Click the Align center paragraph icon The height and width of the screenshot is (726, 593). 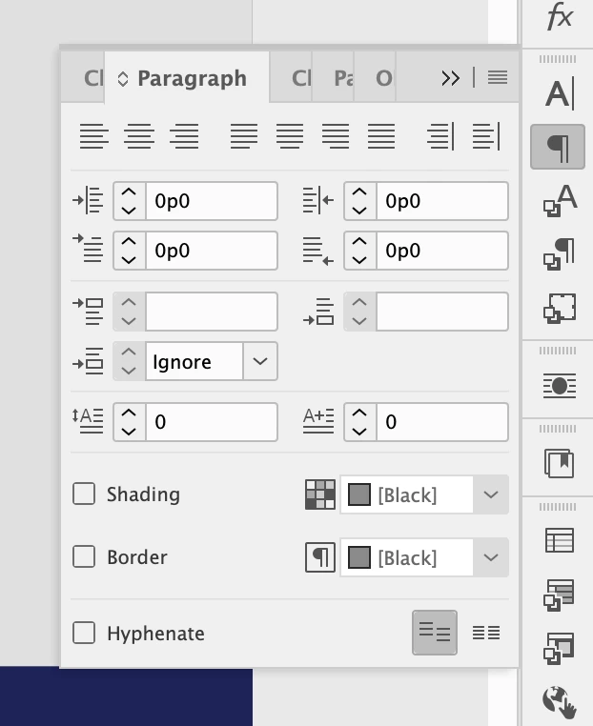(x=139, y=136)
